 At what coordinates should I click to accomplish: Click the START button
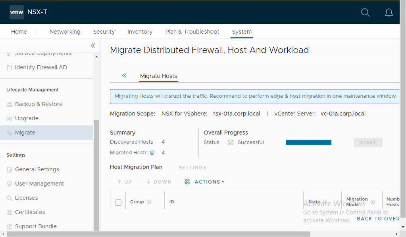[x=368, y=142]
